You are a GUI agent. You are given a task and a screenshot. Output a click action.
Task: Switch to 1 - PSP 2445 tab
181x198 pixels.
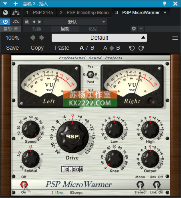(x=40, y=12)
